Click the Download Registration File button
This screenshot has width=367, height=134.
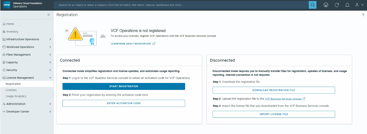[x=274, y=90]
